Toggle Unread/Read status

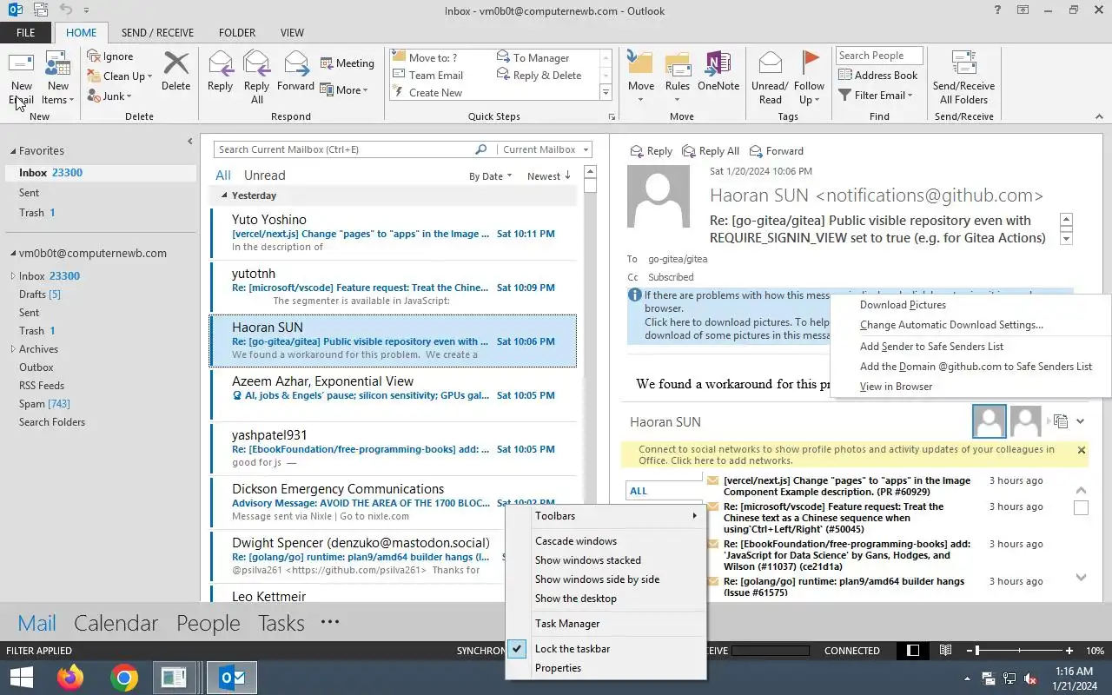[770, 78]
